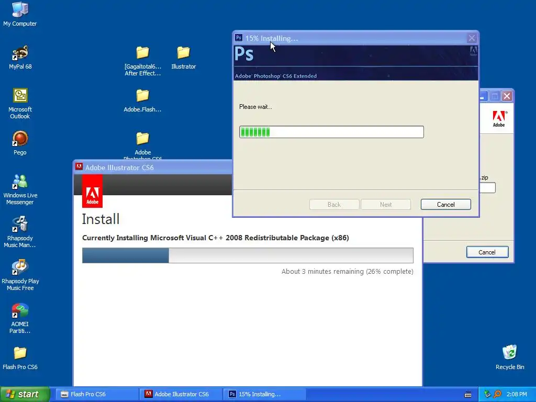536x402 pixels.
Task: Switch to 15% Installing taskbar button
Action: tap(265, 394)
